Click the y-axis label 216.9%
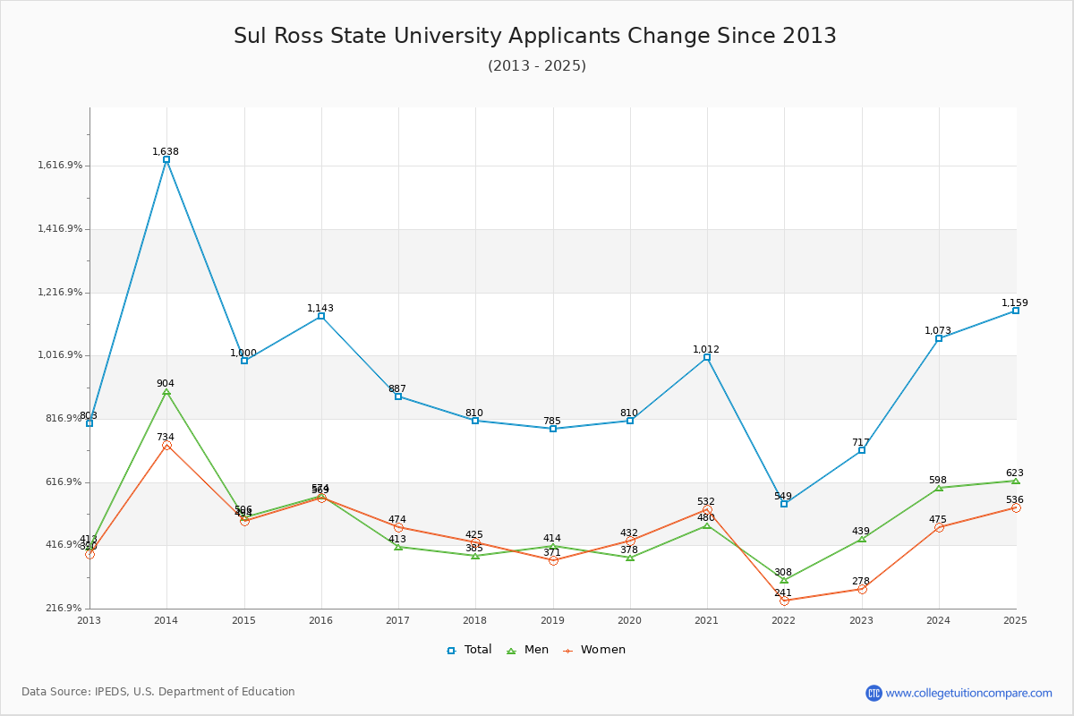The width and height of the screenshot is (1074, 716). (64, 609)
